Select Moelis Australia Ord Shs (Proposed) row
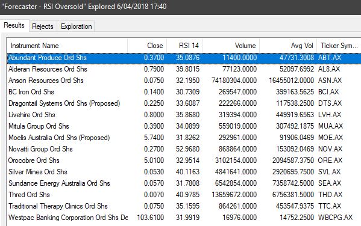This screenshot has height=226, width=361. click(184, 138)
